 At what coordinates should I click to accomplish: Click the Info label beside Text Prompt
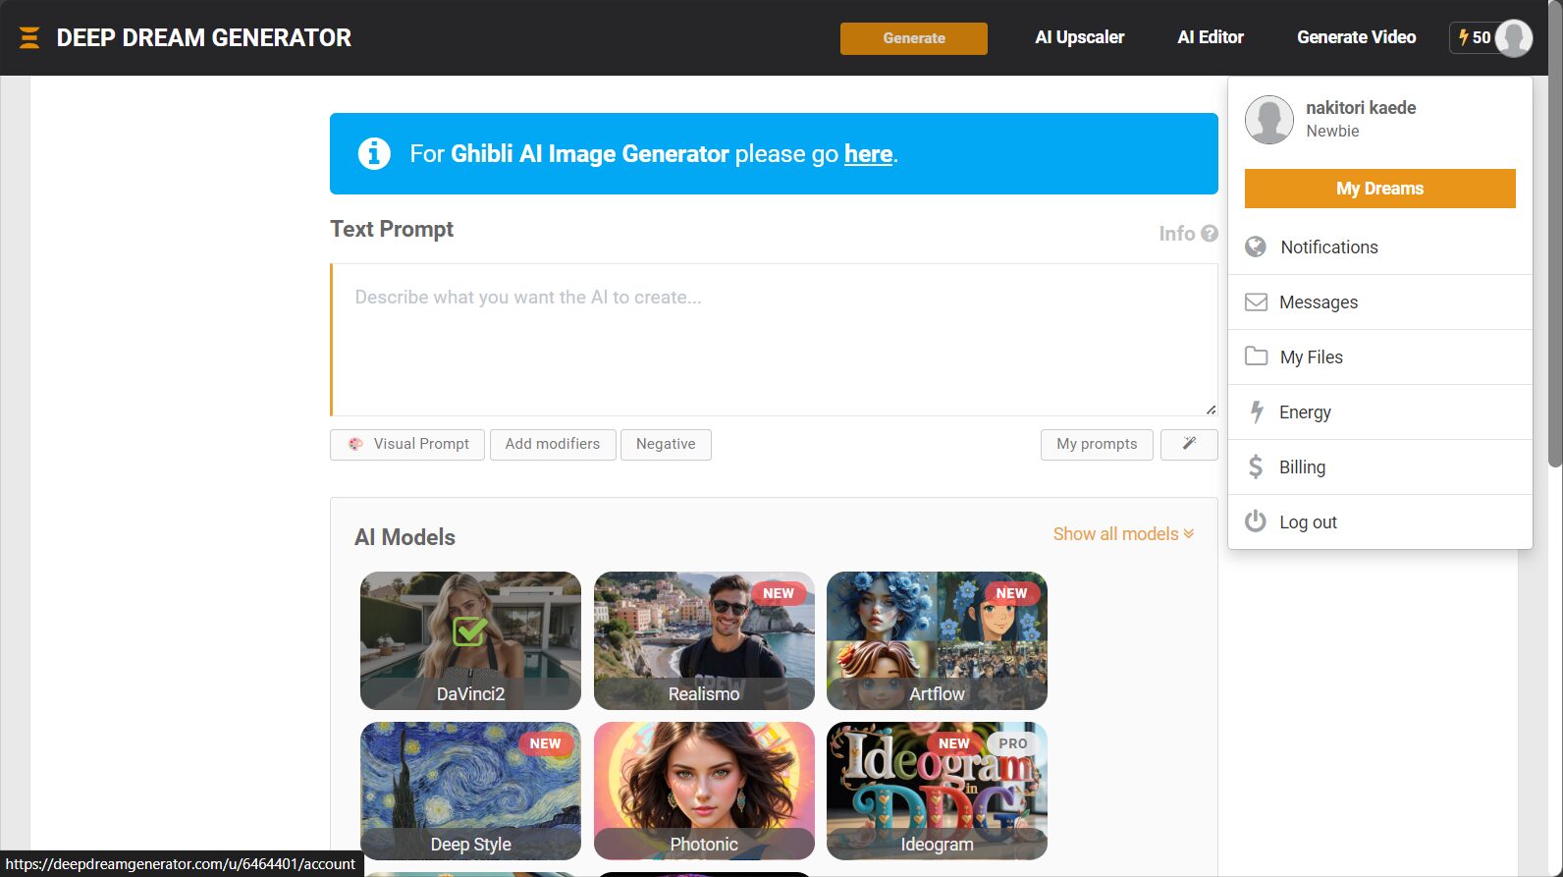click(x=1176, y=234)
